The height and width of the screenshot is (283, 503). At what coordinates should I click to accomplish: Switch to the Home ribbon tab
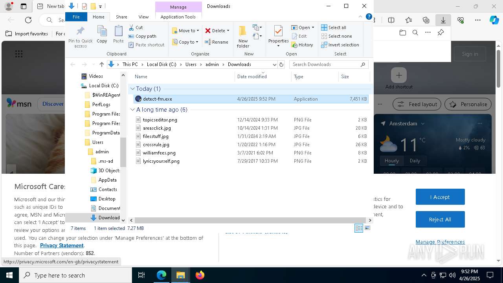[x=99, y=17]
